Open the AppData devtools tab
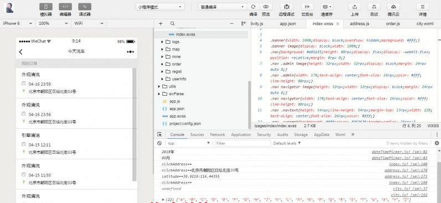Image resolution: width=441 pixels, height=203 pixels. coord(321,134)
